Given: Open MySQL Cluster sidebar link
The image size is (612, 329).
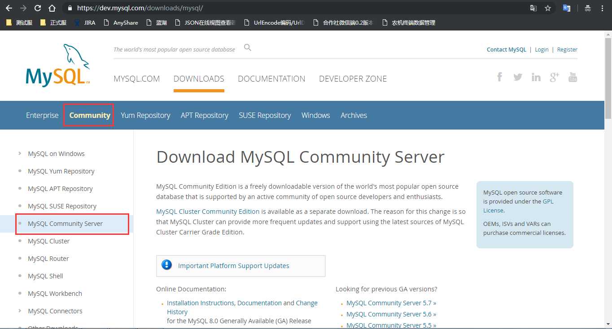Looking at the screenshot, I should click(x=48, y=241).
